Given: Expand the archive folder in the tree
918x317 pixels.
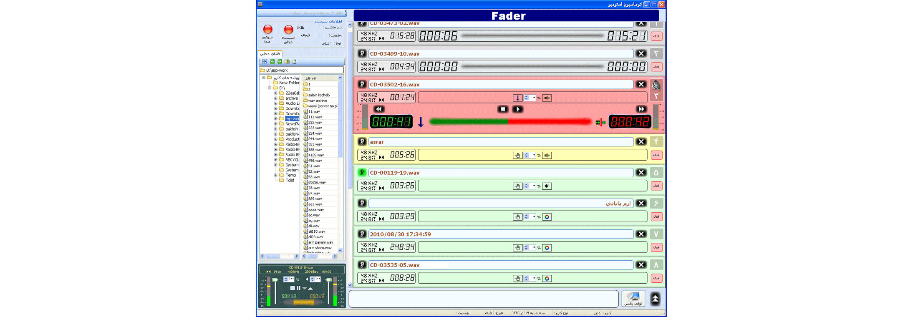Looking at the screenshot, I should point(276,98).
